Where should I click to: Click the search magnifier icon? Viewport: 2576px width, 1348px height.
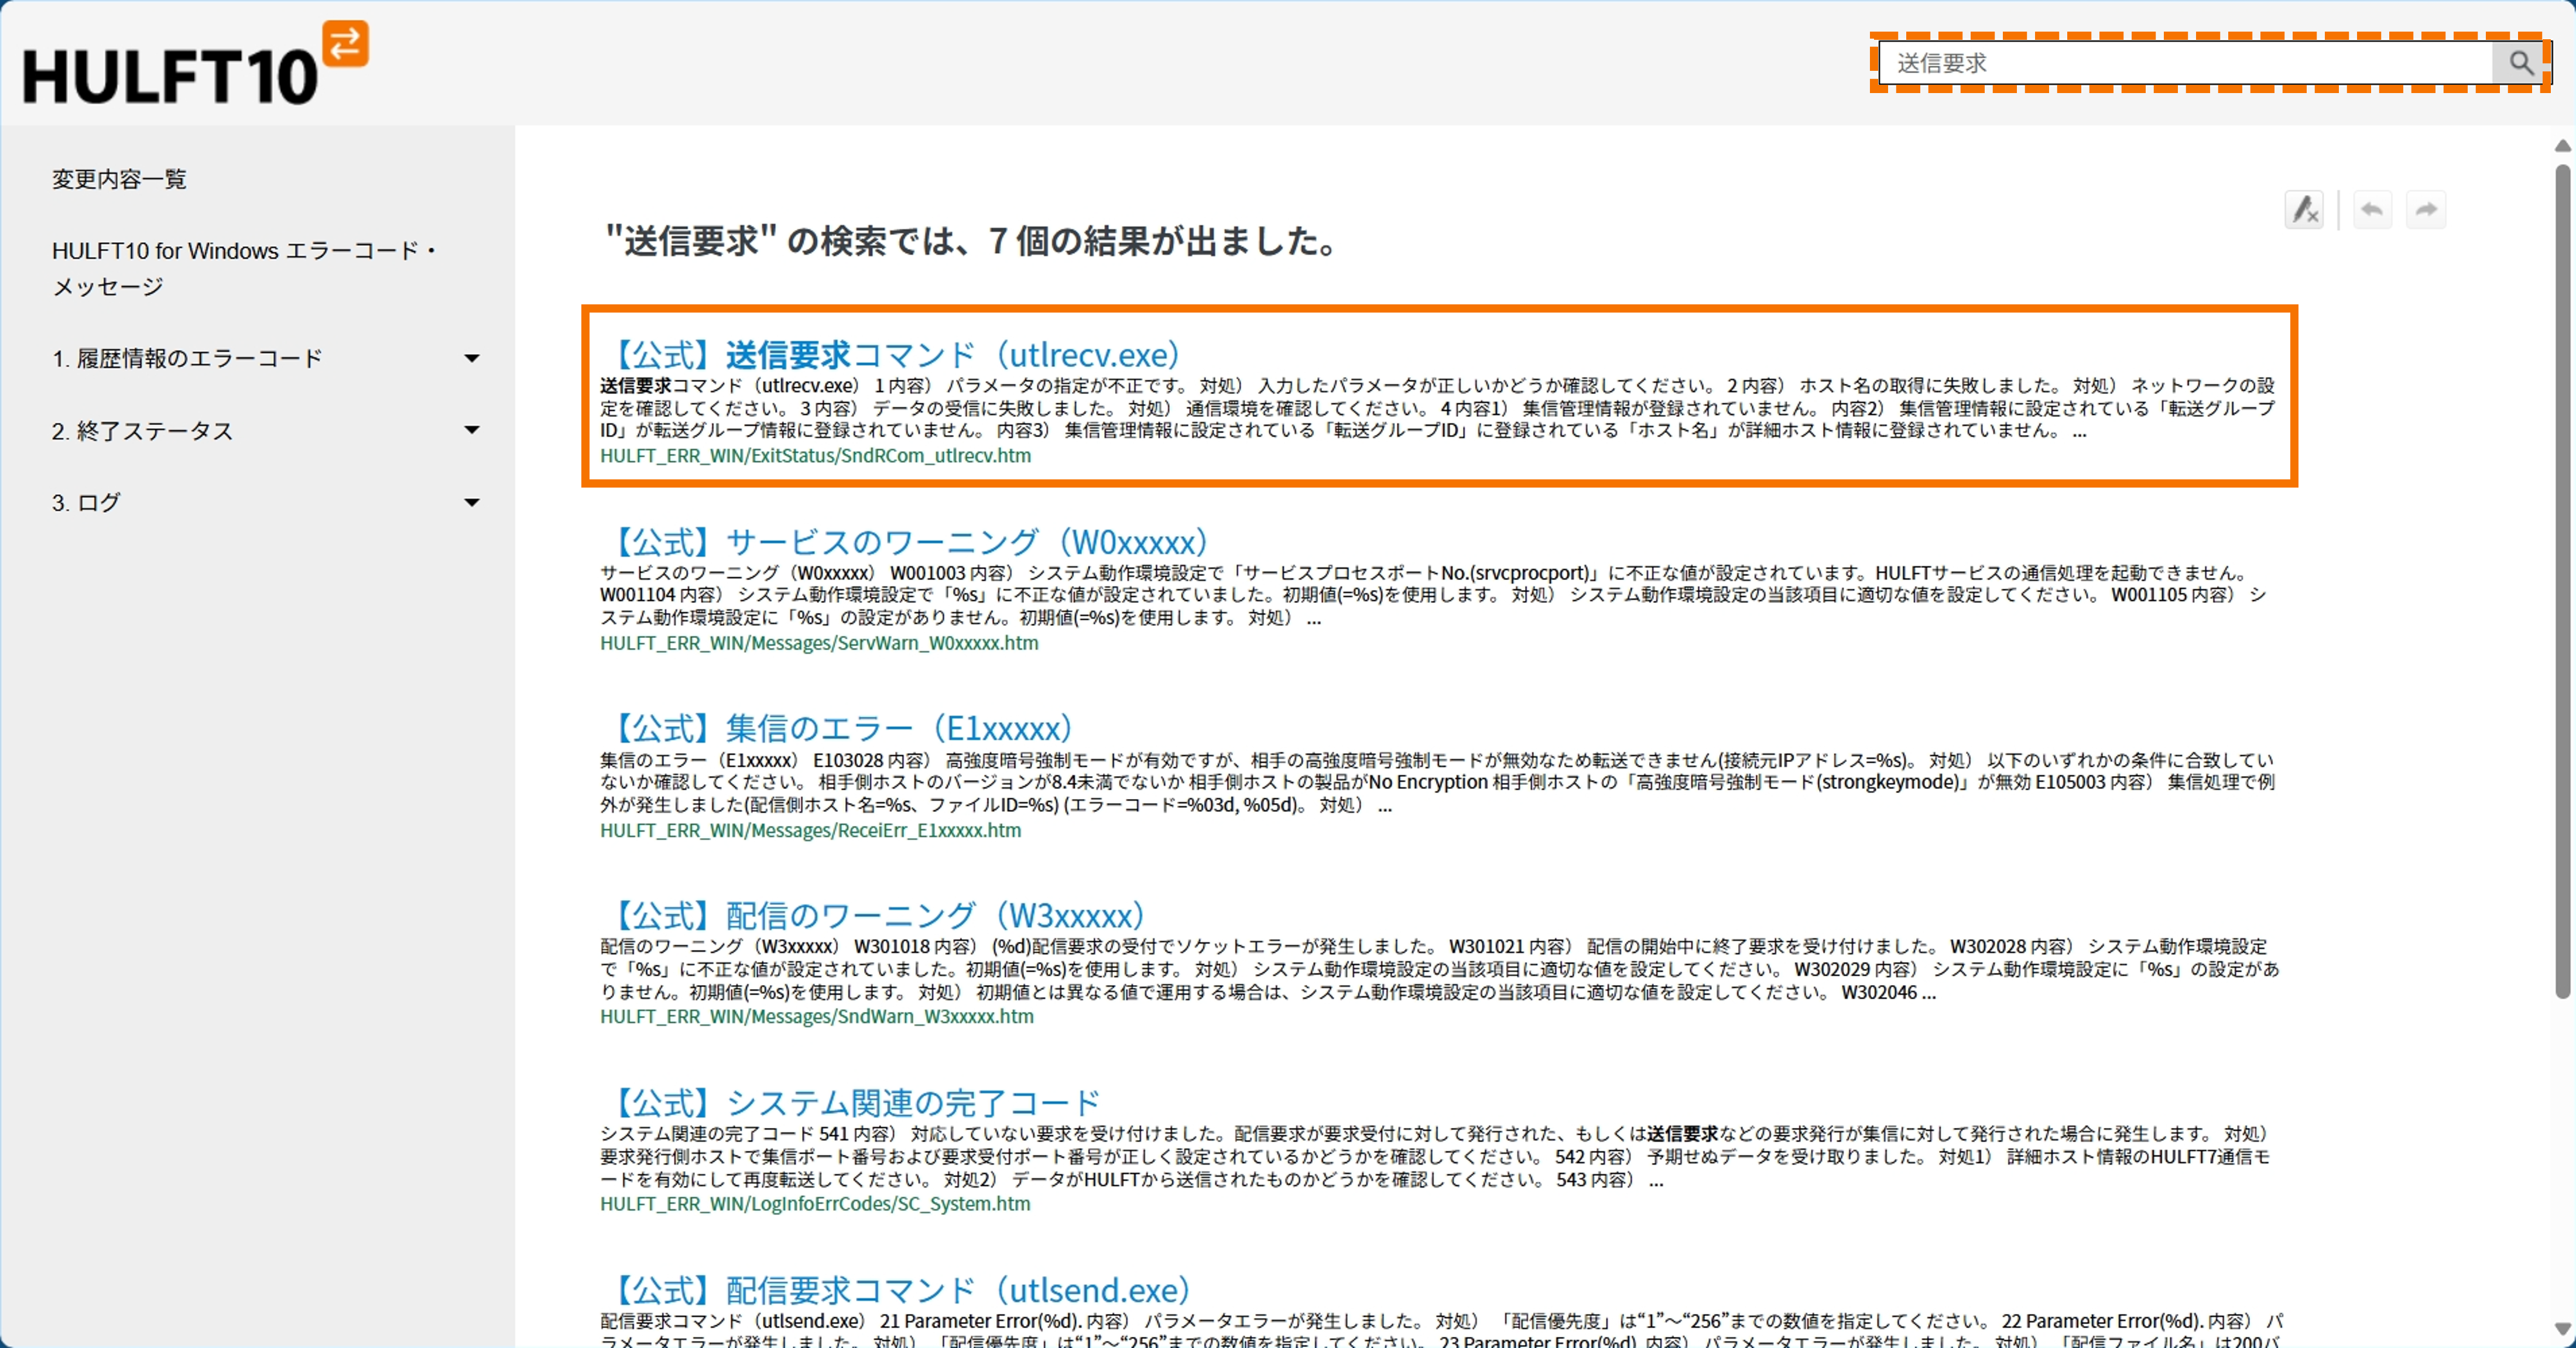pos(2520,63)
